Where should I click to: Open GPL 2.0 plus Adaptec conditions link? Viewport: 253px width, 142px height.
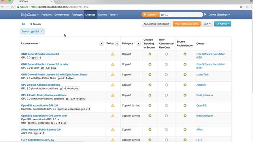(40, 85)
